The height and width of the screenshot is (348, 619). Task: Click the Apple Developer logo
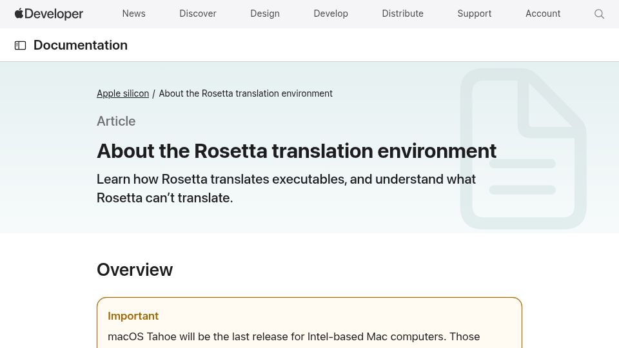click(x=49, y=14)
